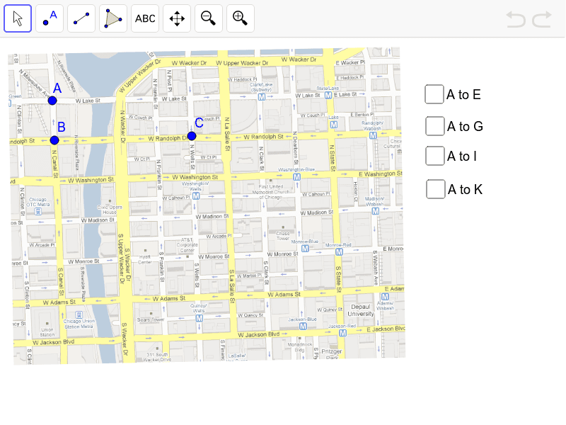This screenshot has height=425, width=566.
Task: Click the Jackson-Blue M station marker
Action: click(304, 327)
